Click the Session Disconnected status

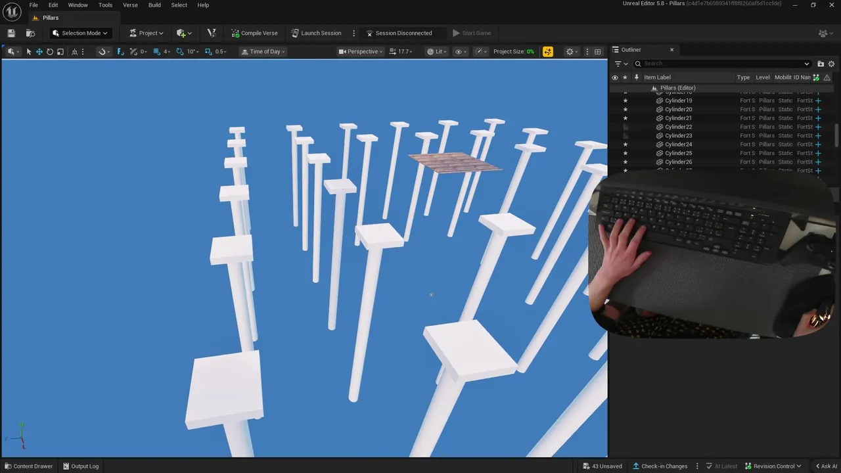tap(399, 33)
